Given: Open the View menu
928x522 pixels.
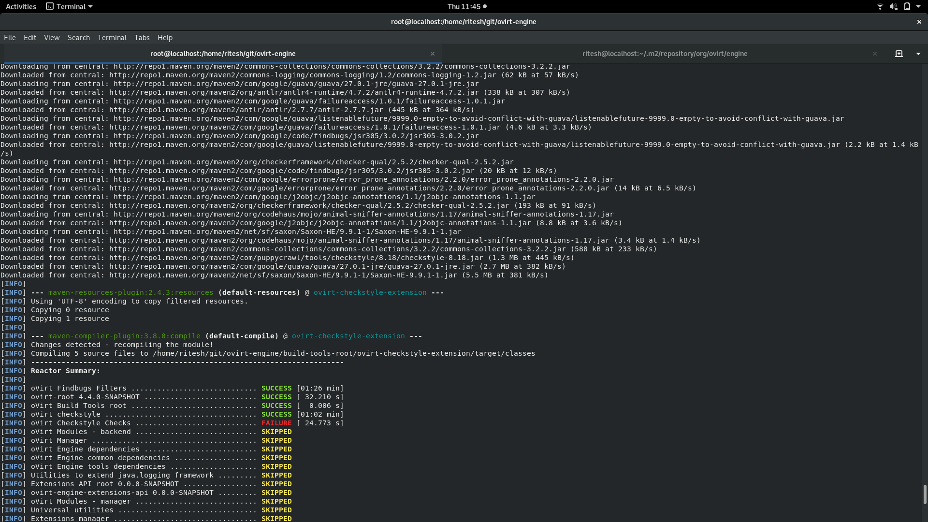Looking at the screenshot, I should click(52, 38).
